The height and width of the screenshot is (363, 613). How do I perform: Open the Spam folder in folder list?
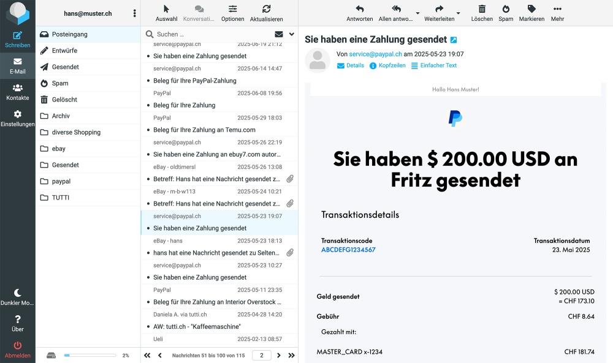click(88, 83)
